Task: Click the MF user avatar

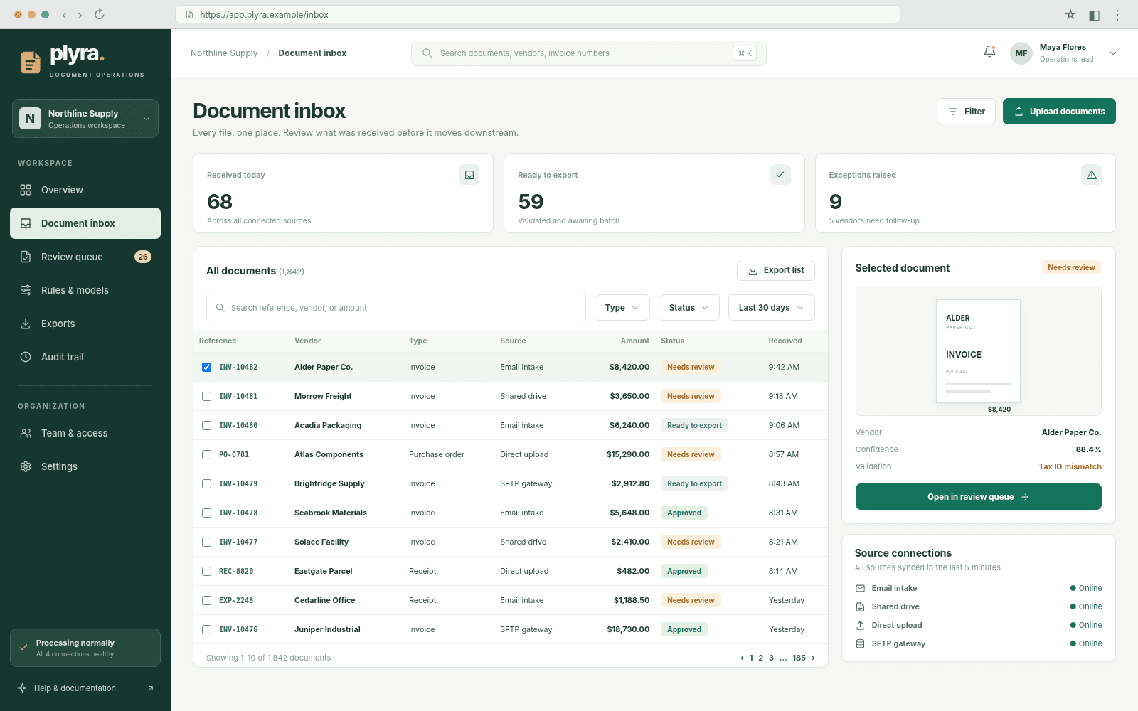Action: [x=1021, y=53]
